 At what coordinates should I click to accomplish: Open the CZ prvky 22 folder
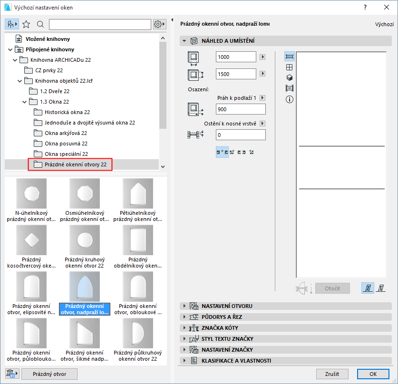(x=49, y=70)
